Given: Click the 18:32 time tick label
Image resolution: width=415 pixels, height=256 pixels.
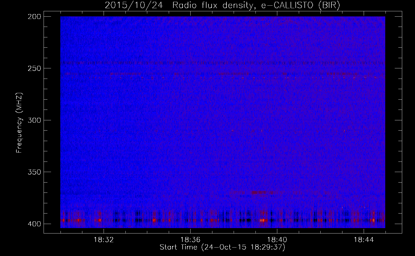Looking at the screenshot, I should pyautogui.click(x=104, y=240).
